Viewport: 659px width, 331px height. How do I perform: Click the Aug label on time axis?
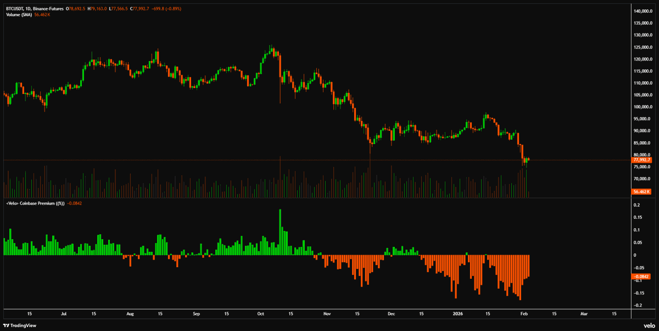130,313
